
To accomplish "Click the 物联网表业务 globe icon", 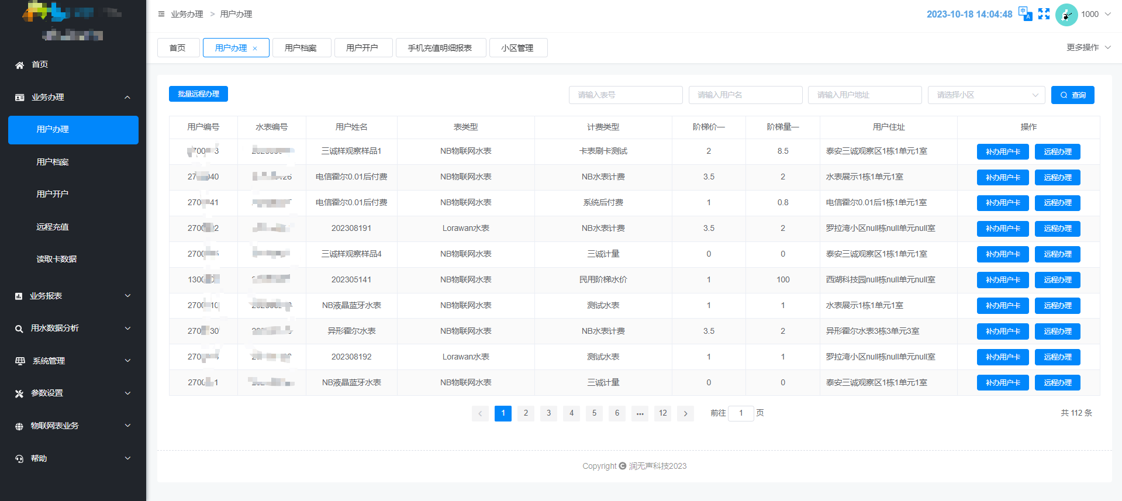I will pos(19,426).
